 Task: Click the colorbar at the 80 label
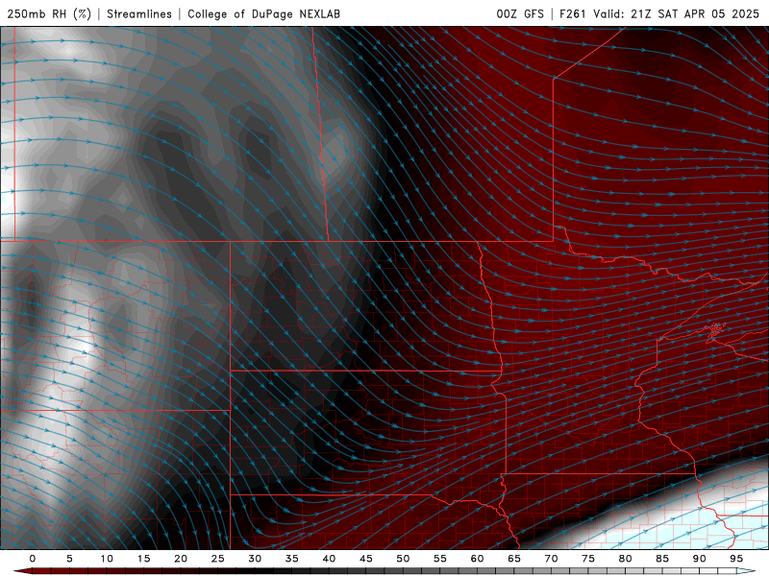pyautogui.click(x=625, y=559)
